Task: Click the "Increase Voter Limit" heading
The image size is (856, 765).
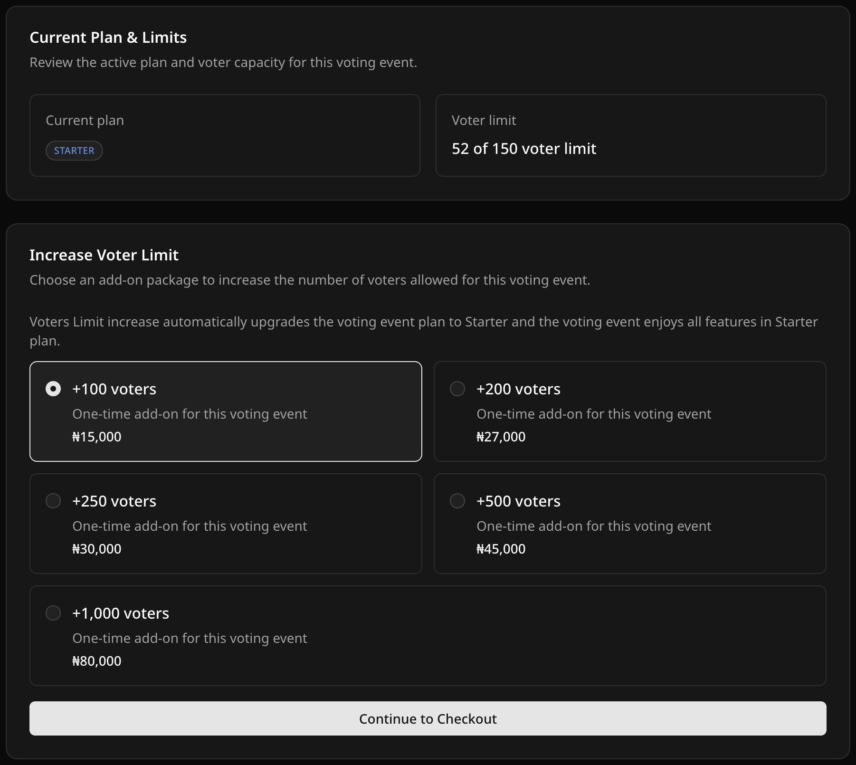Action: [104, 255]
